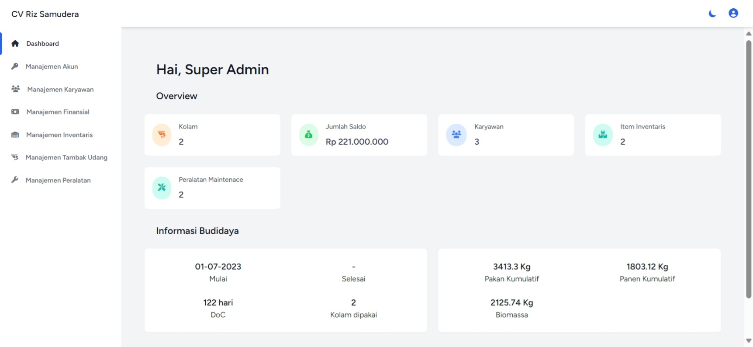Screen dimensions: 753x347
Task: Click the 3413.3 Kg Pakan Kumulatif value
Action: coord(512,267)
